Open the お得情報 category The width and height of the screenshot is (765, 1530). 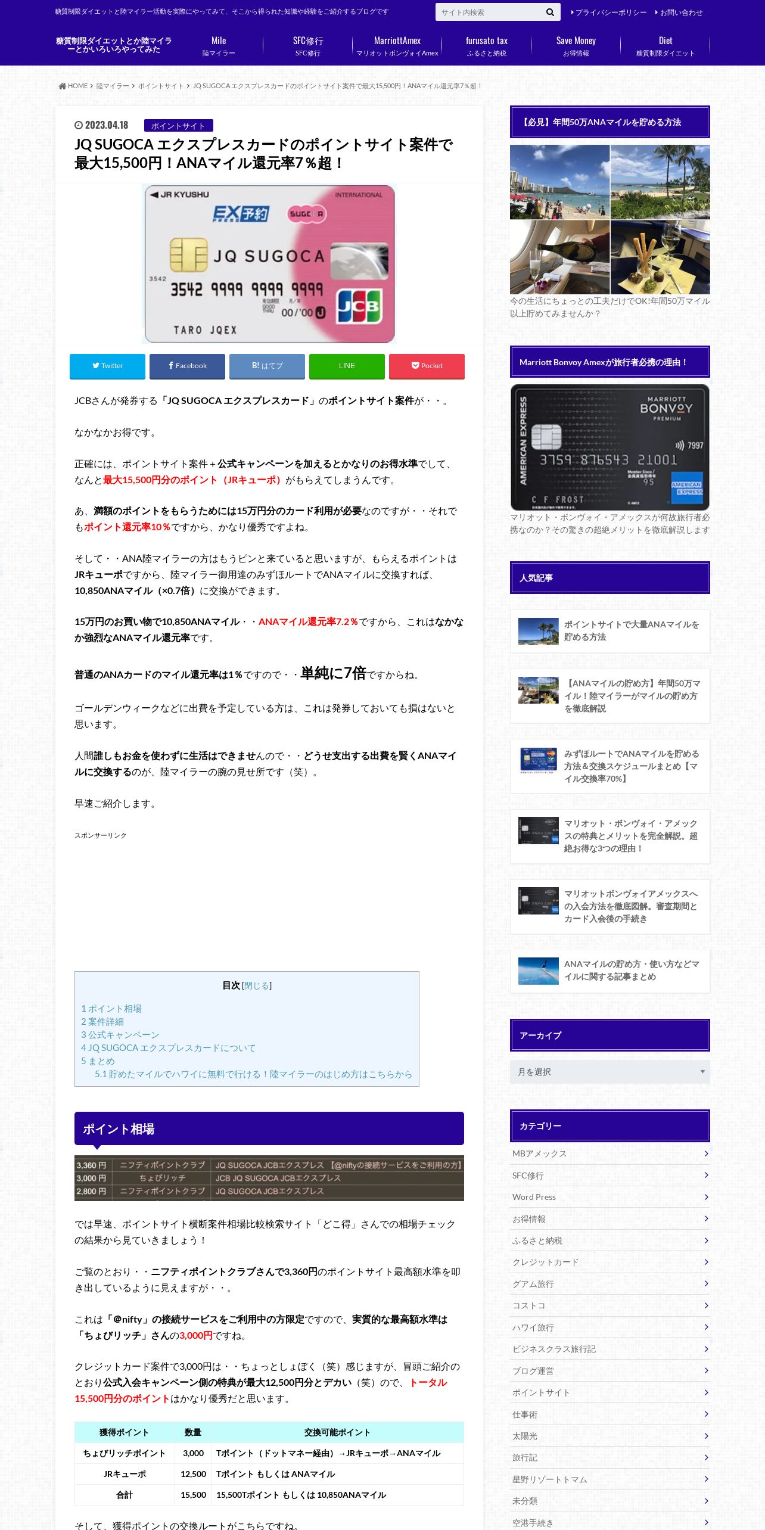coord(609,1219)
